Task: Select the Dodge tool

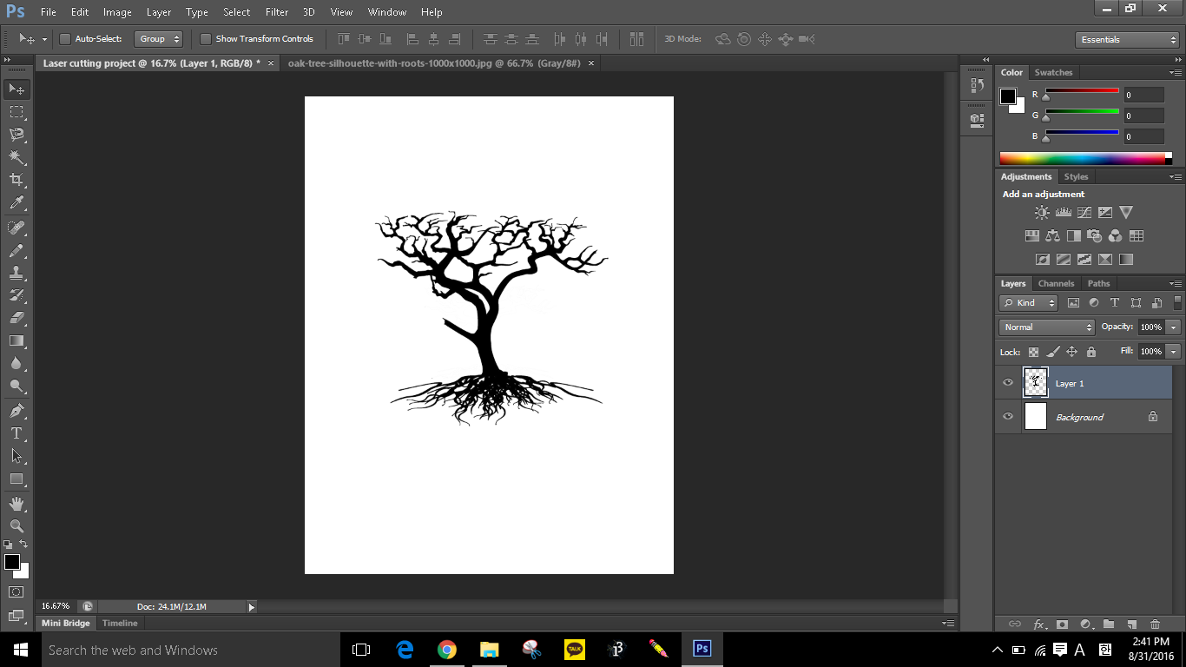Action: (16, 386)
